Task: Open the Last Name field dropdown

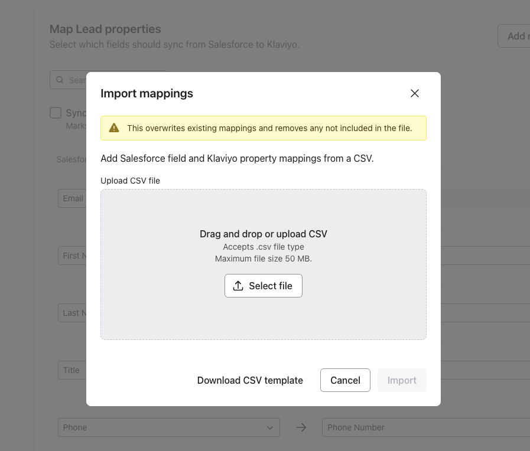Action: (72, 313)
